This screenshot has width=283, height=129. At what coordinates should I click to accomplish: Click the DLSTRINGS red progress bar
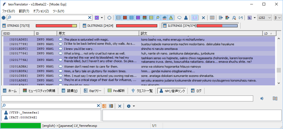click(137, 26)
